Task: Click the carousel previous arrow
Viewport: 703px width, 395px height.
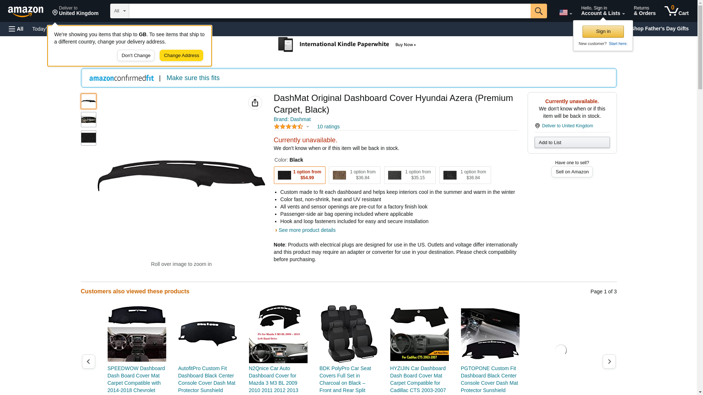Action: [88, 361]
